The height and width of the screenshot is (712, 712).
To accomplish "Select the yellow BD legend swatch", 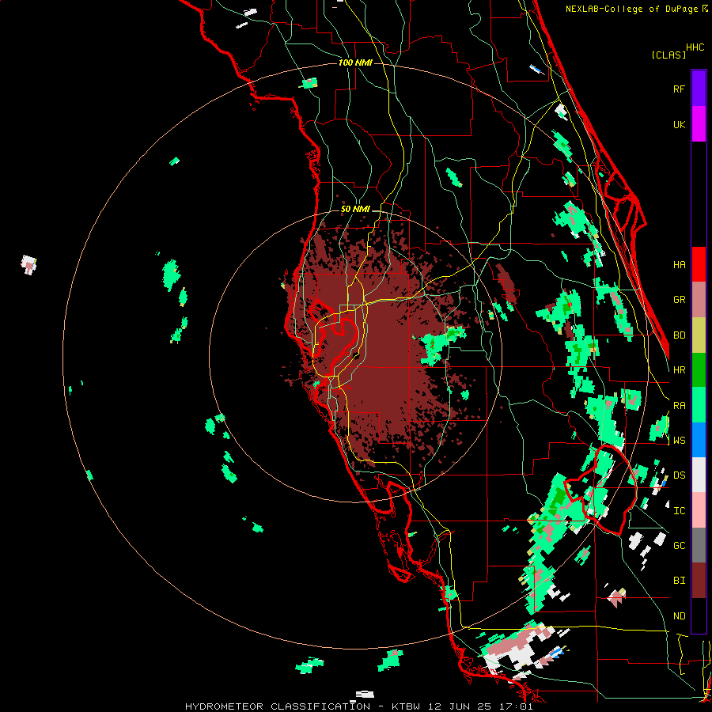I will (x=699, y=335).
